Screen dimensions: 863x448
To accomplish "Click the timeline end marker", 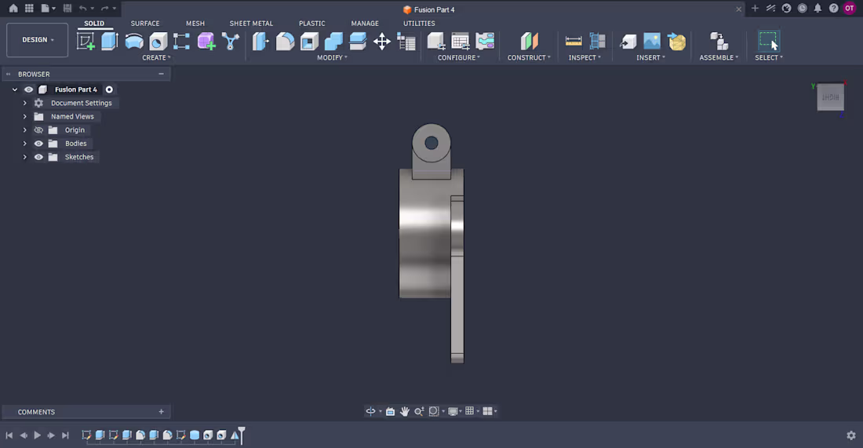I will 242,435.
